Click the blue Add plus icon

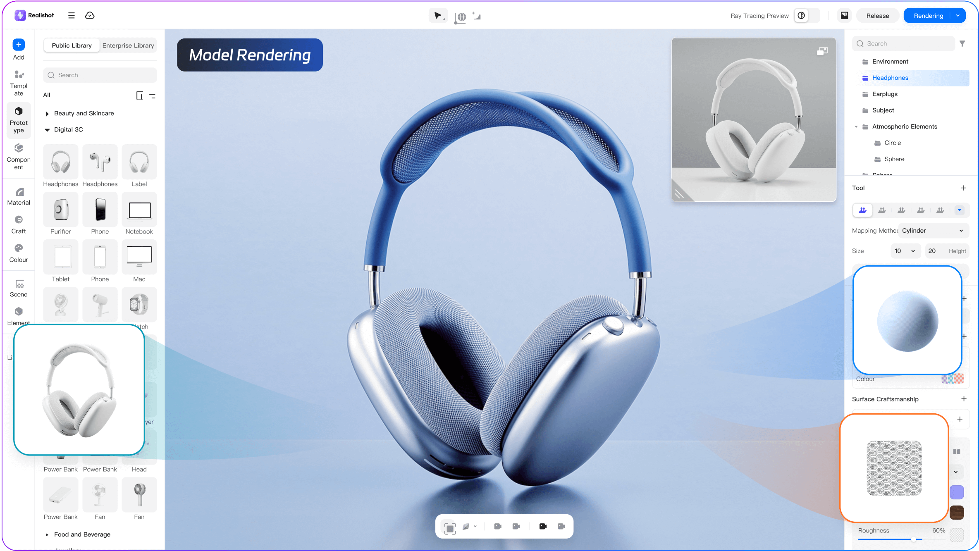coord(19,45)
